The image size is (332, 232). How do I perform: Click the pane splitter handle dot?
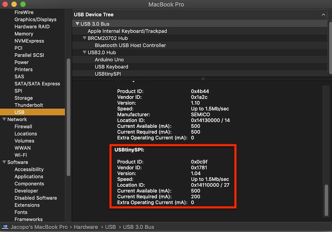click(203, 79)
